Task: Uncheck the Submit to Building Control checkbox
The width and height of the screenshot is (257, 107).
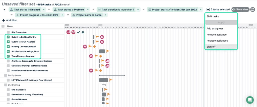Action: pyautogui.click(x=8, y=37)
